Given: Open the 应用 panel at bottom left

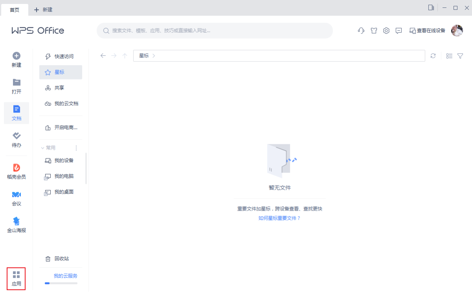Looking at the screenshot, I should tap(16, 278).
